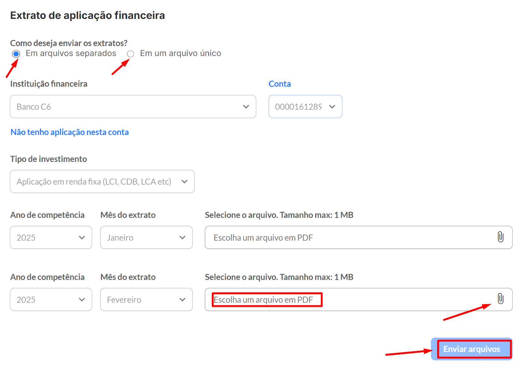521x376 pixels.
Task: Click the chevron arrow in Tipo de investimento field
Action: coord(184,182)
